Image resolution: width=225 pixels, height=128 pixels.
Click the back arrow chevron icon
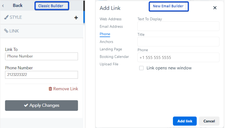pyautogui.click(x=3, y=6)
